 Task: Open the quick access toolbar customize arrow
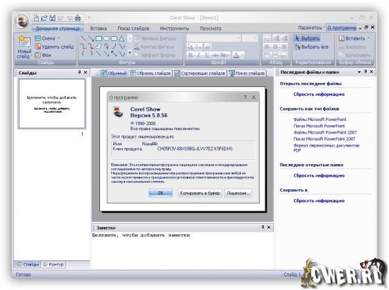89,18
